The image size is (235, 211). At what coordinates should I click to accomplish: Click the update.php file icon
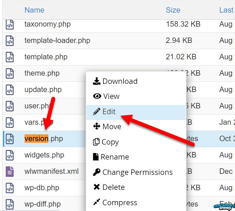click(10, 90)
